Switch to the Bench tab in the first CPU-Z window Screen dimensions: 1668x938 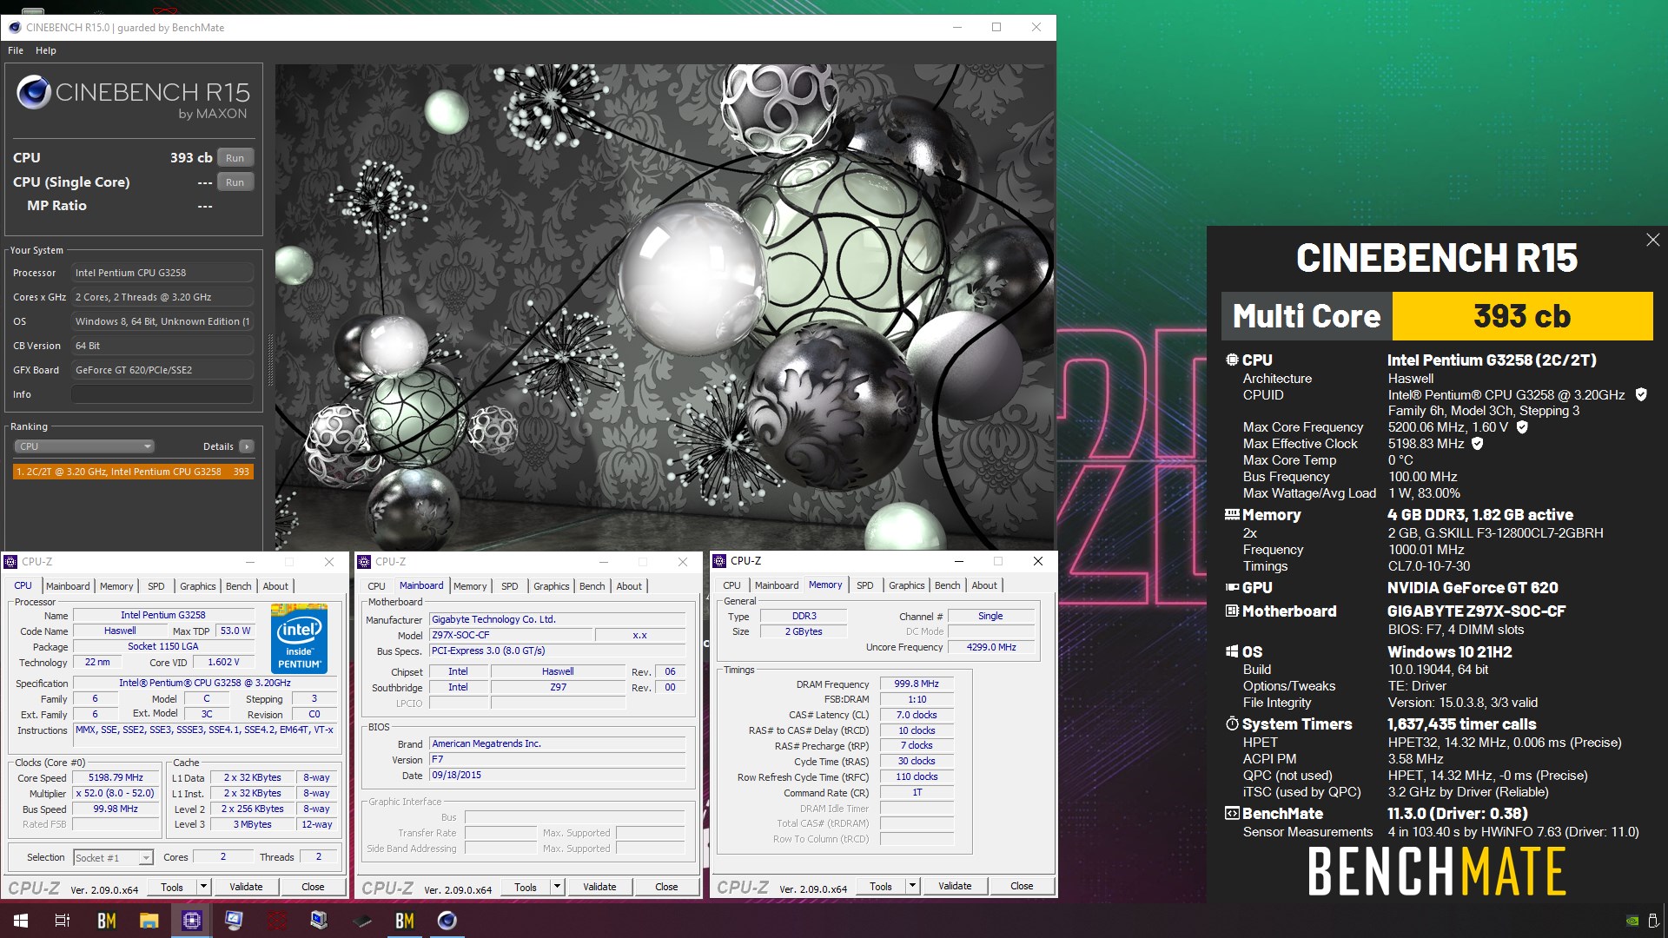tap(239, 586)
